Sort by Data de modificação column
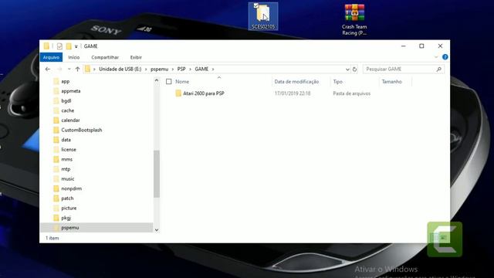This screenshot has width=494, height=278. (x=296, y=82)
